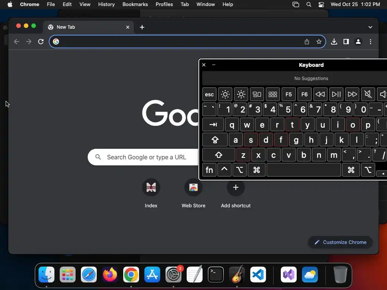Viewport: 387px width, 290px height.
Task: Toggle the mute speaker key
Action: pos(368,94)
